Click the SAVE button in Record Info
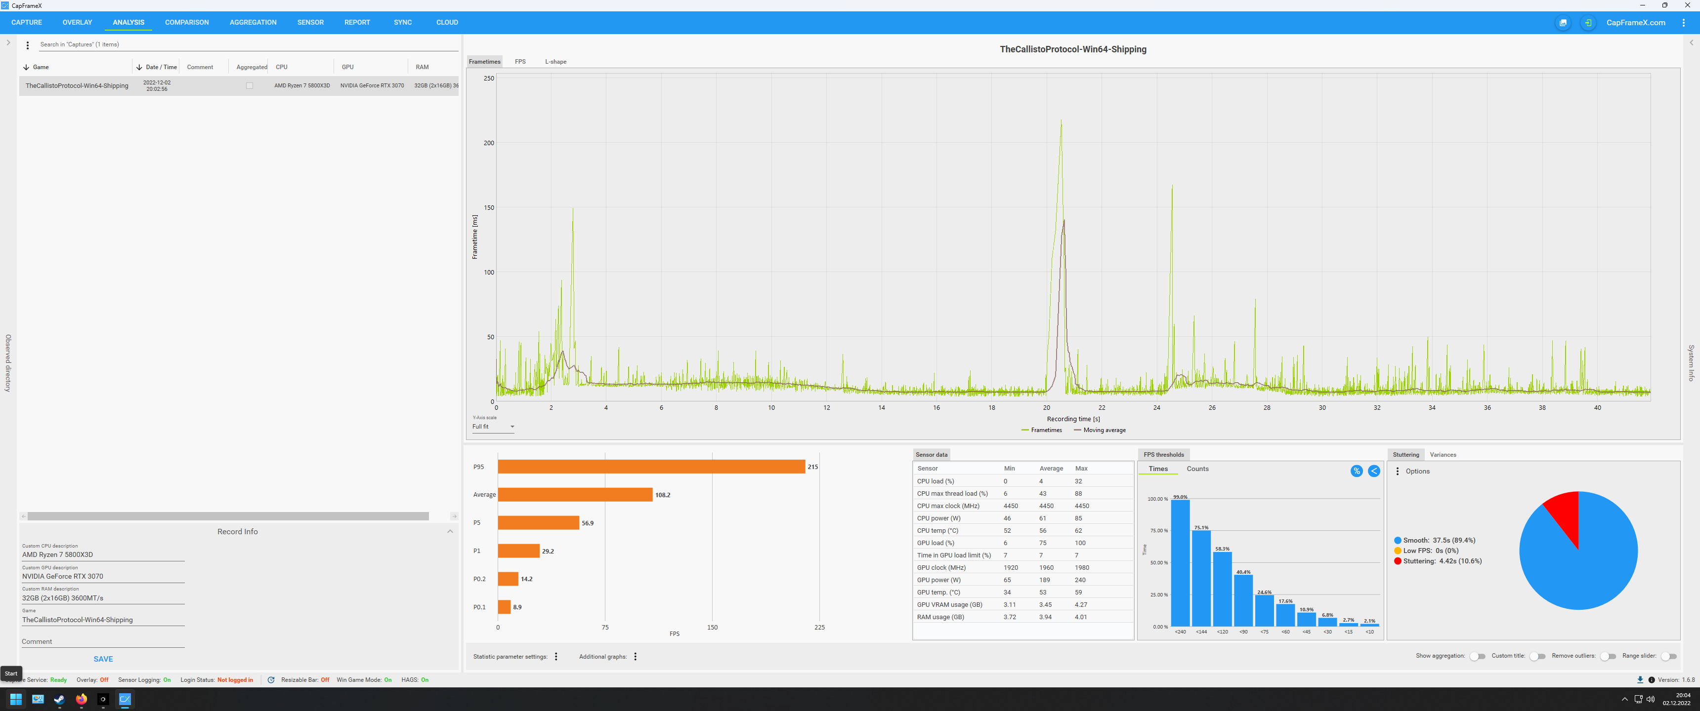The image size is (1700, 711). 103,659
